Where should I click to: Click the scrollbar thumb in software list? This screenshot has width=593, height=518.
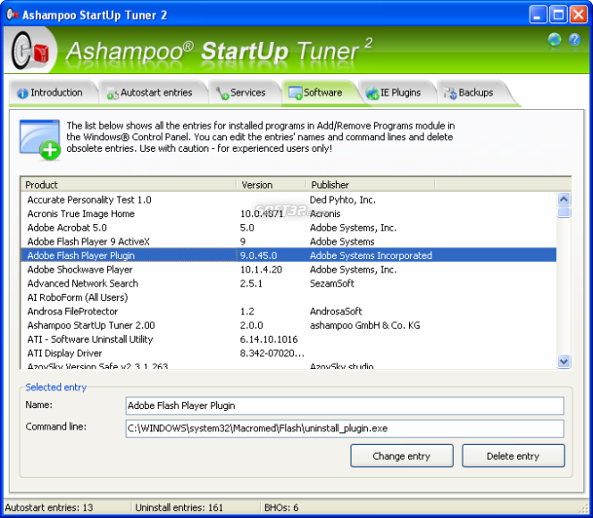point(564,213)
